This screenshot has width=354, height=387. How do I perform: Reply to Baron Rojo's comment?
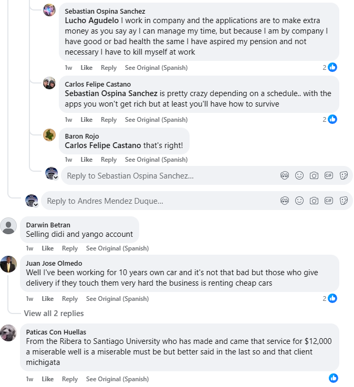point(109,160)
